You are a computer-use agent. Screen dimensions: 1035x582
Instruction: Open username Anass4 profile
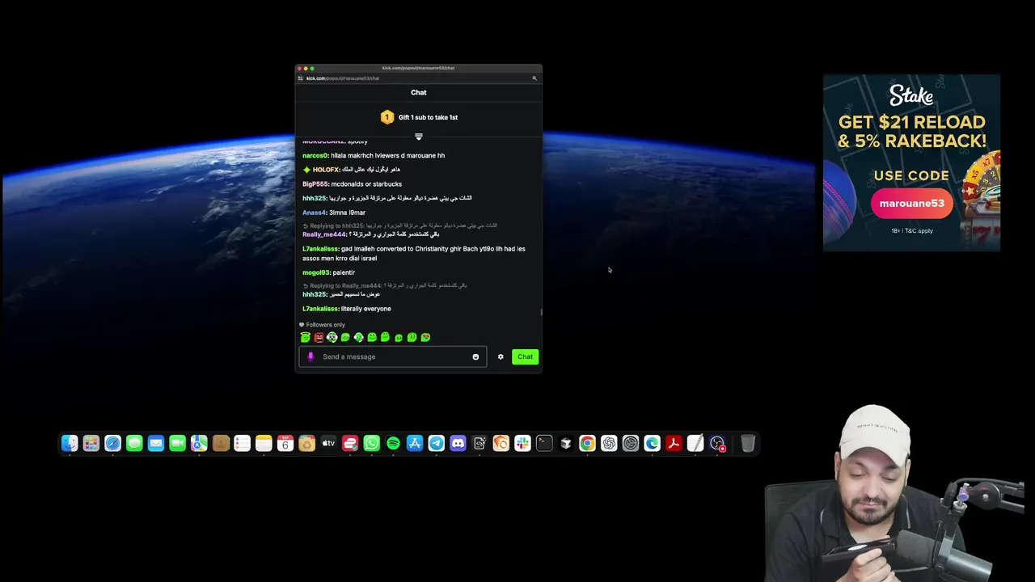point(315,213)
